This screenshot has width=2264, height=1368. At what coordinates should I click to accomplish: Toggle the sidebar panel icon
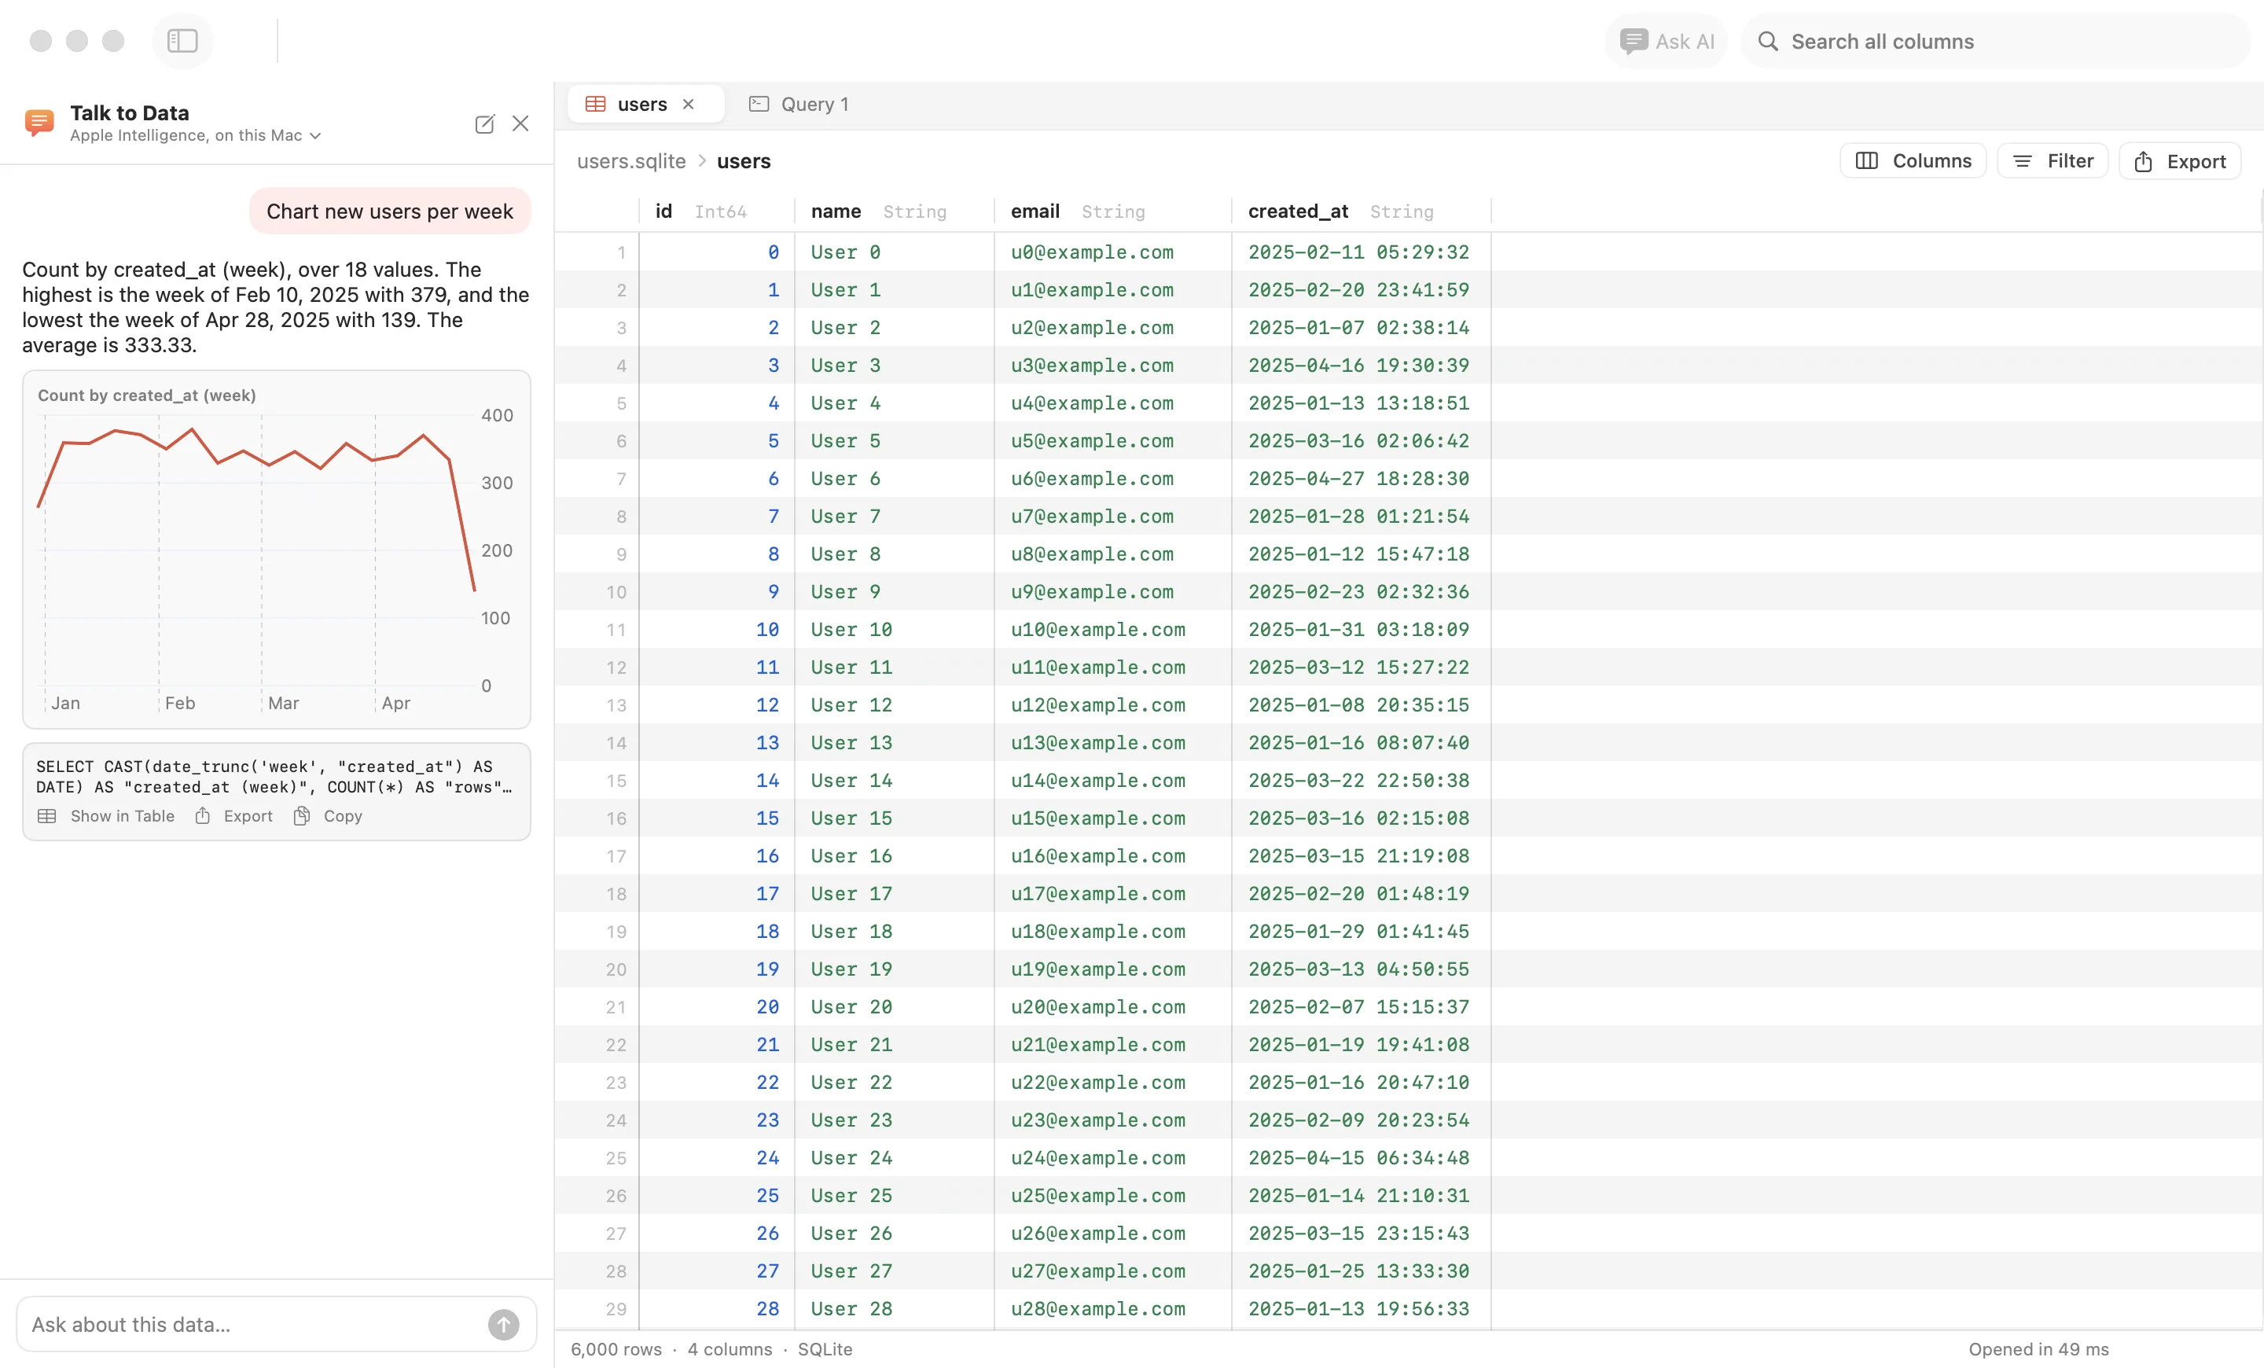182,40
